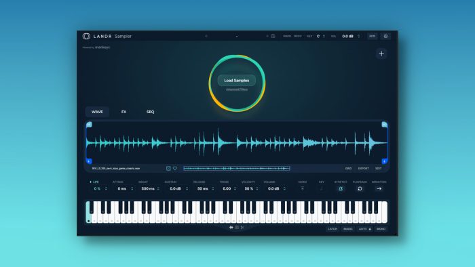Click the bottom-left blue waveform handle
Screen dimensions: 475x267
[x=89, y=161]
